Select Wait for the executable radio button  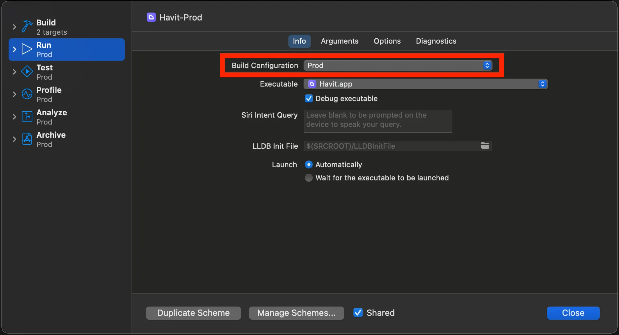(x=309, y=178)
